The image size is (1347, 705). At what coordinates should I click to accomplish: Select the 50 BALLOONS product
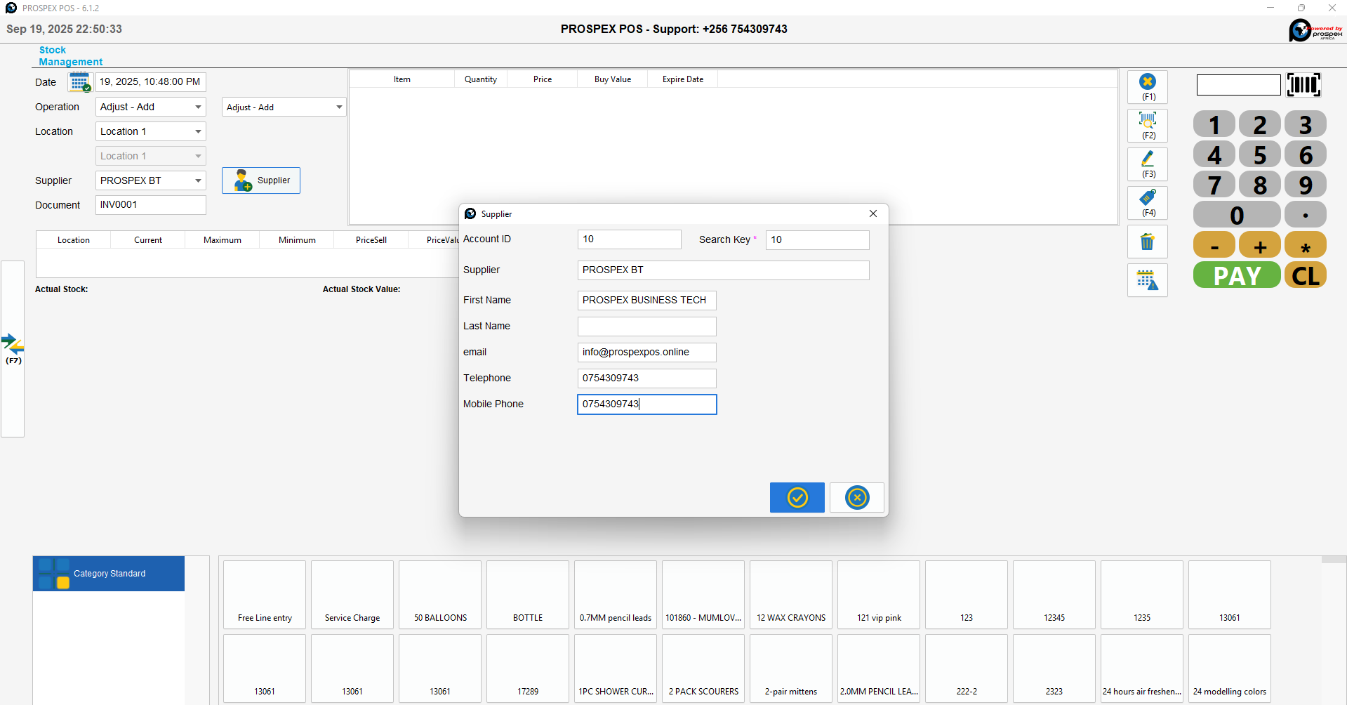[x=440, y=595]
